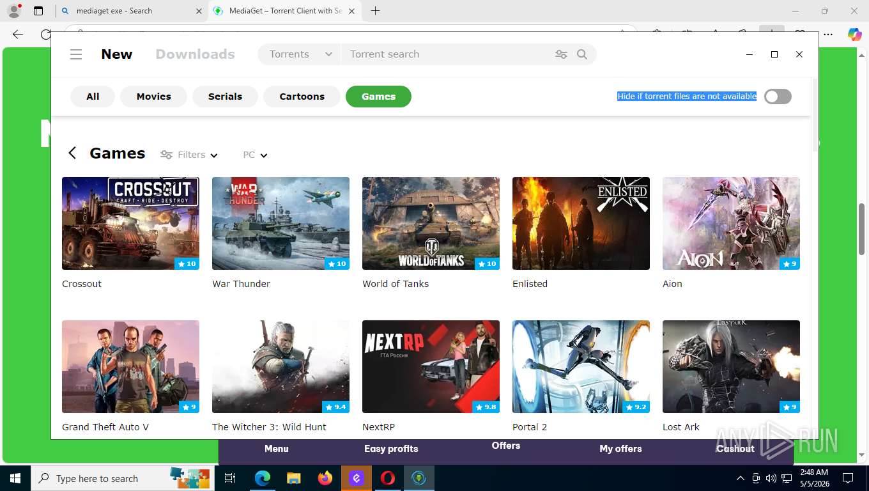
Task: Open the Grand Theft Auto V thumbnail
Action: (x=130, y=366)
